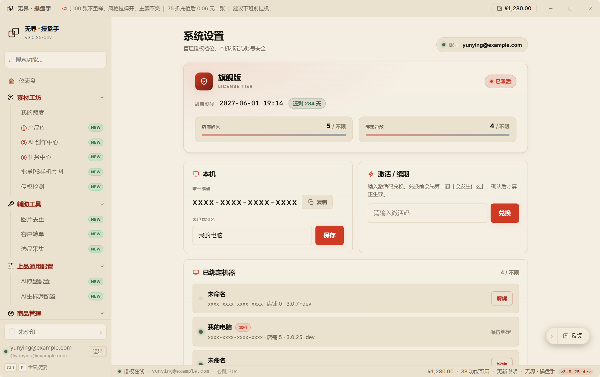Click the megaphone announcement icon
This screenshot has height=377, width=600.
click(x=65, y=9)
